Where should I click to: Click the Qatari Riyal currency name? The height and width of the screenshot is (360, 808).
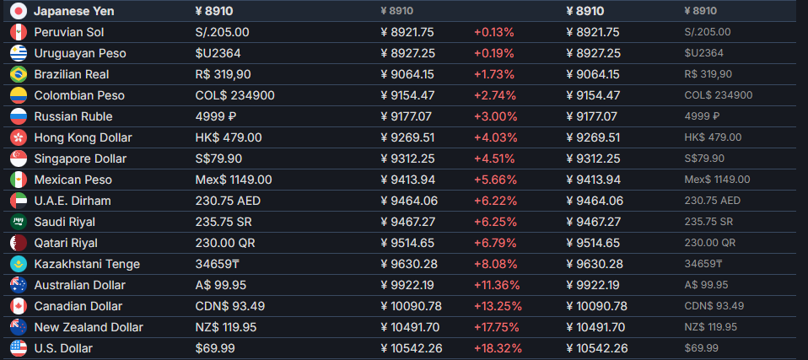(x=66, y=243)
